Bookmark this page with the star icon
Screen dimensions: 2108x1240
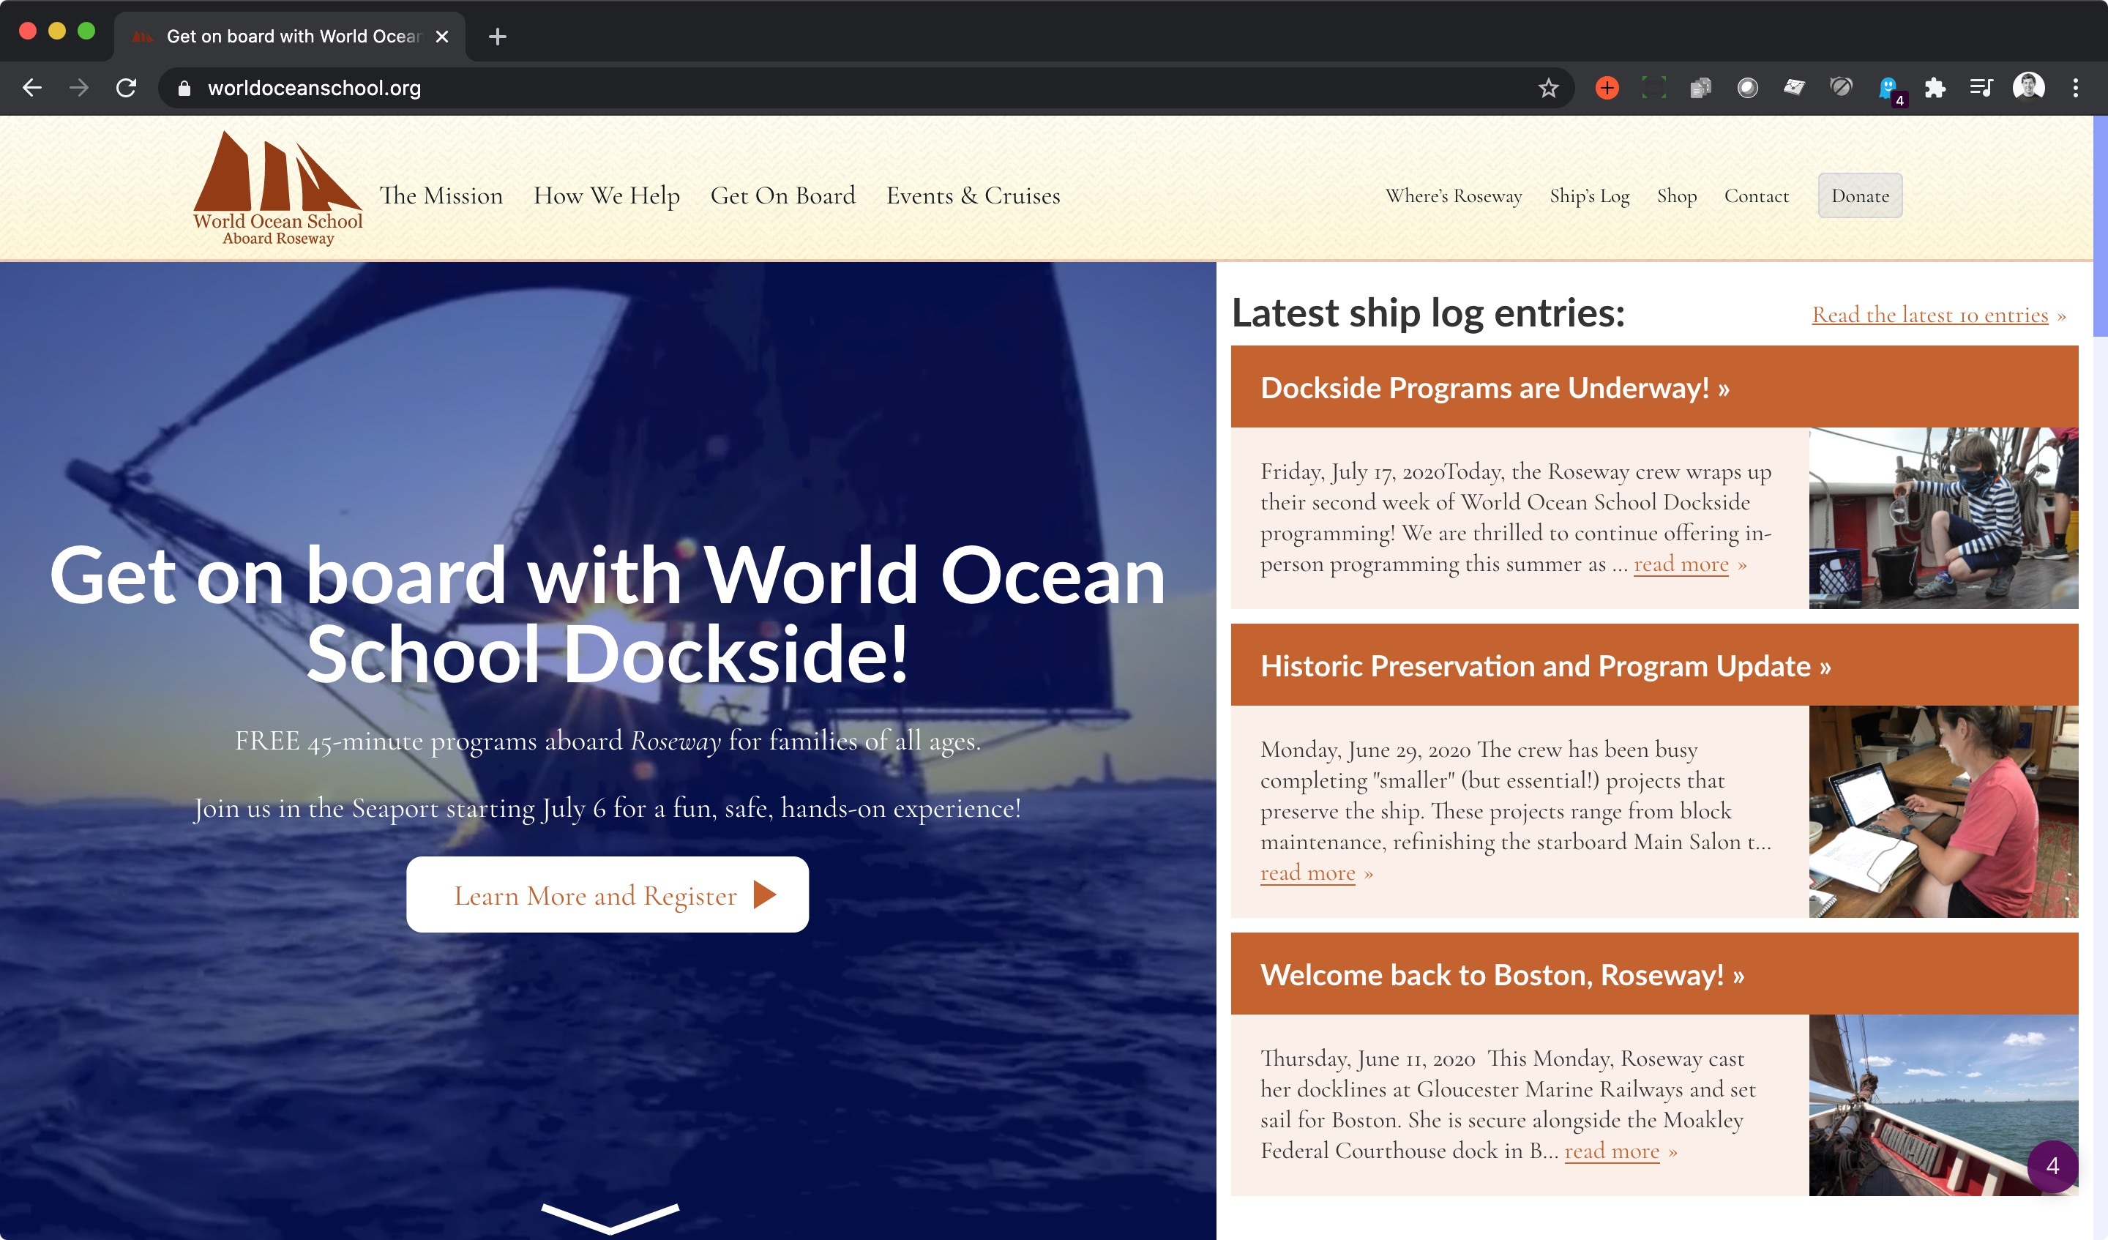pyautogui.click(x=1548, y=88)
